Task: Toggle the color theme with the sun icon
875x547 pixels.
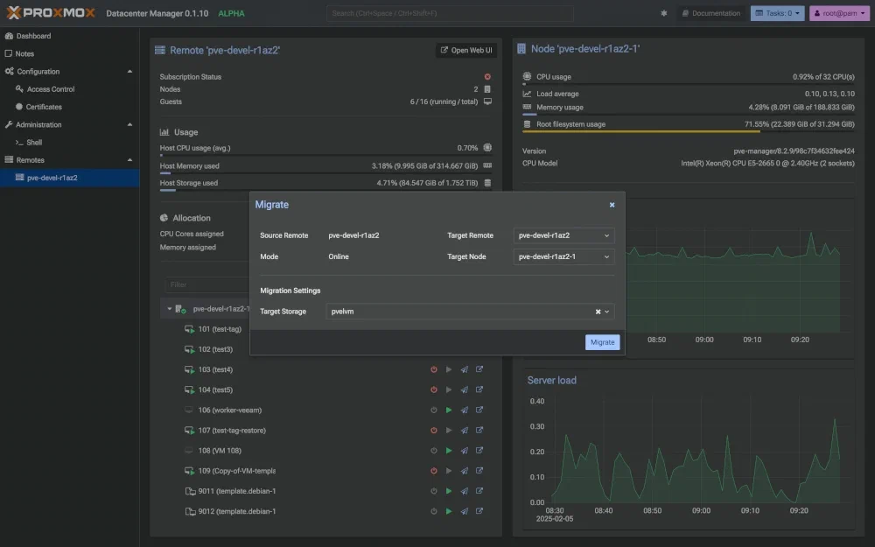Action: (663, 13)
